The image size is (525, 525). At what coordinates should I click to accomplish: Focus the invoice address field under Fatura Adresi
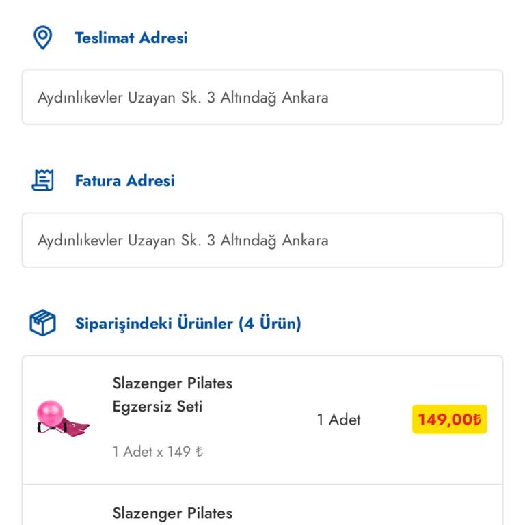[x=262, y=240]
